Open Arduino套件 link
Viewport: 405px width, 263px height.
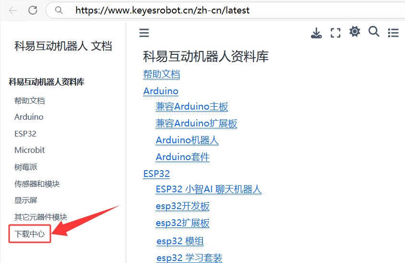(x=183, y=157)
